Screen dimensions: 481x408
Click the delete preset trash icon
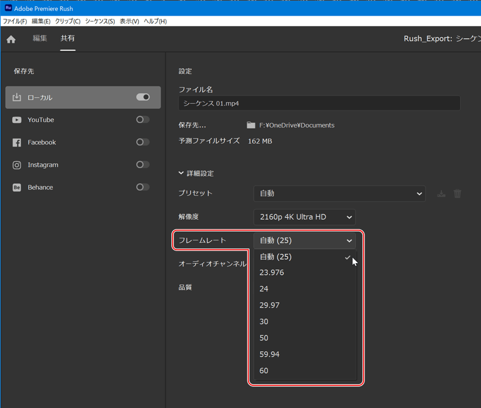(x=457, y=194)
